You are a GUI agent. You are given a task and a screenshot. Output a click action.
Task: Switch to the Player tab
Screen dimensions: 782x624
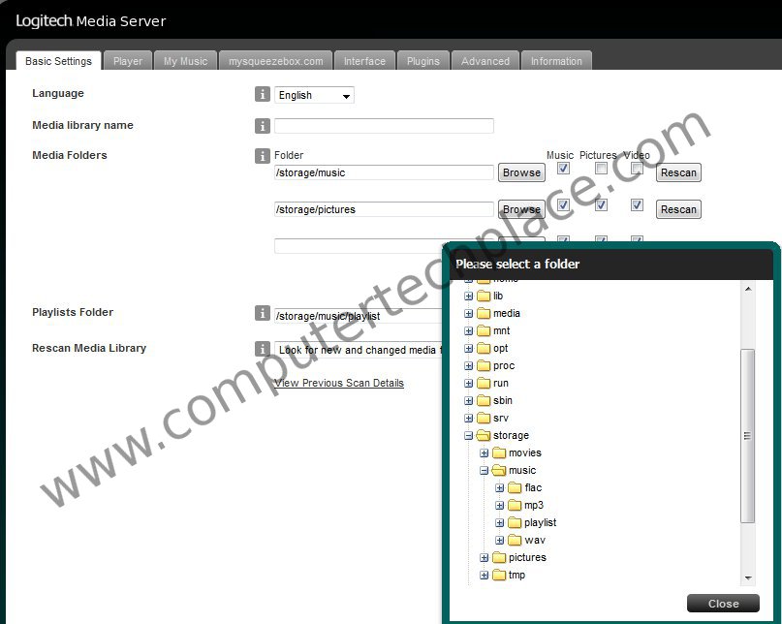coord(128,61)
